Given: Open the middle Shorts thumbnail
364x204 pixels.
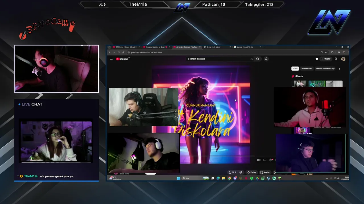Looking at the screenshot, I should 317,84.
